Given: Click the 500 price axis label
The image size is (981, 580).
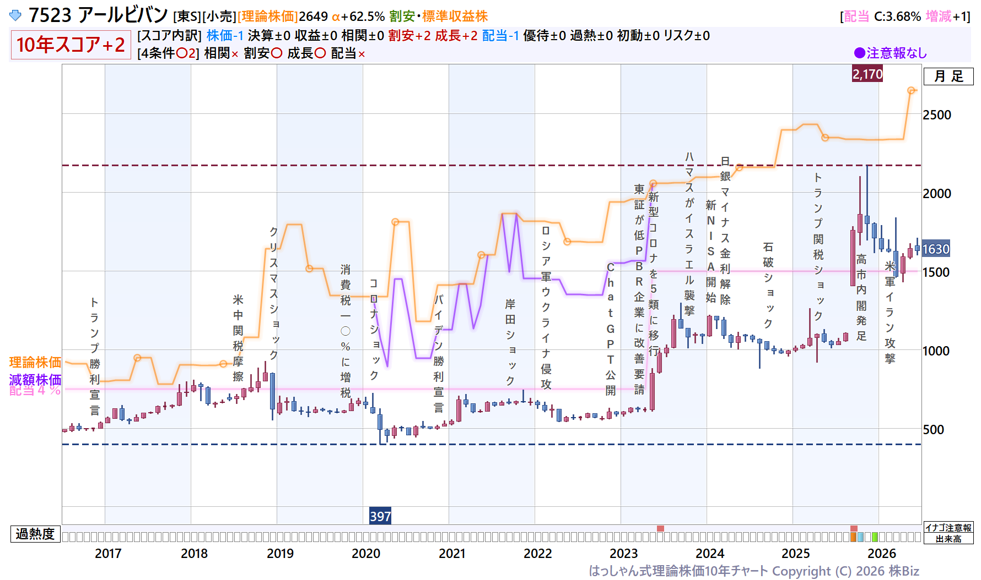Looking at the screenshot, I should pyautogui.click(x=934, y=430).
